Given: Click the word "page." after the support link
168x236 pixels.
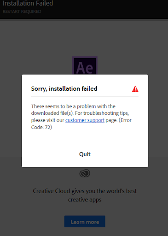Looking at the screenshot, I should [111, 120].
